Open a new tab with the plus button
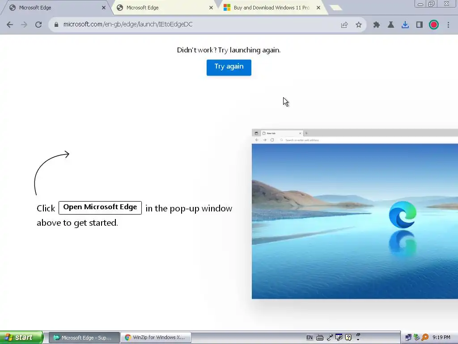The image size is (458, 344). tap(336, 8)
